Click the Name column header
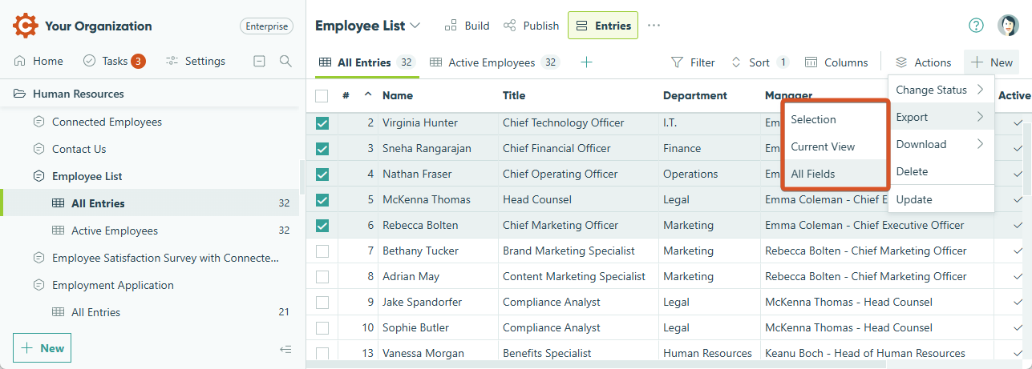 pos(398,95)
